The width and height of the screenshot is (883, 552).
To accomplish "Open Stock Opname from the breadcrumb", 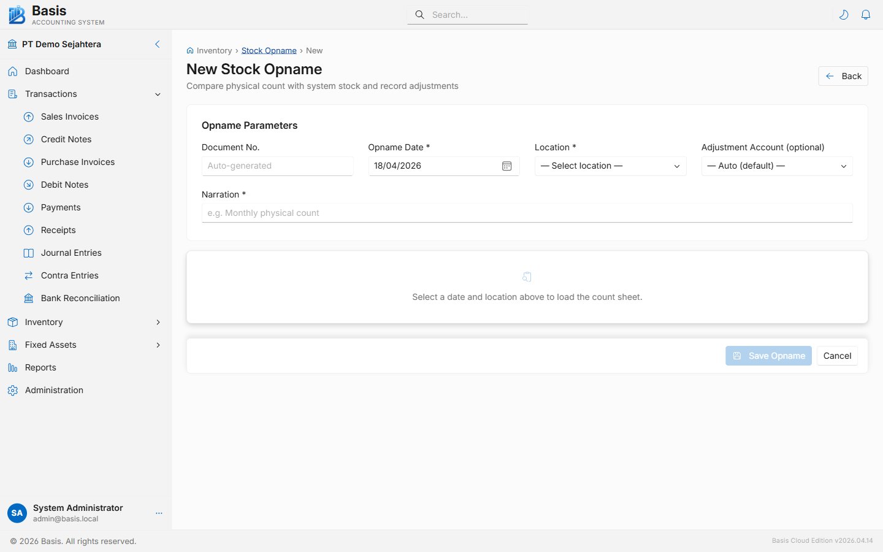I will [x=269, y=50].
